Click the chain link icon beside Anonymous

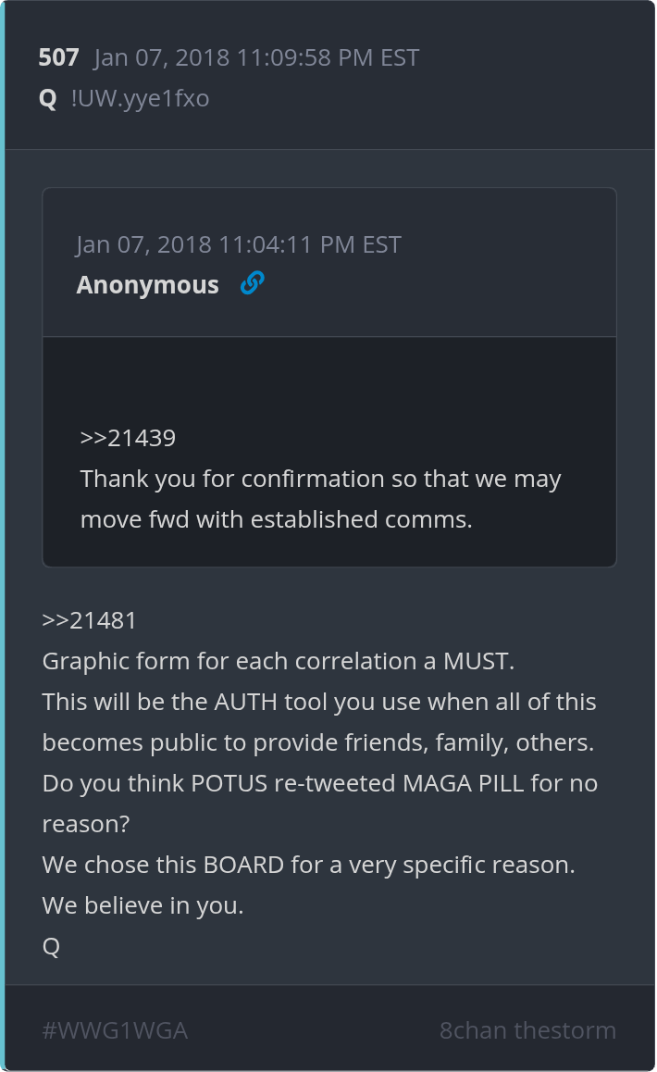(252, 284)
